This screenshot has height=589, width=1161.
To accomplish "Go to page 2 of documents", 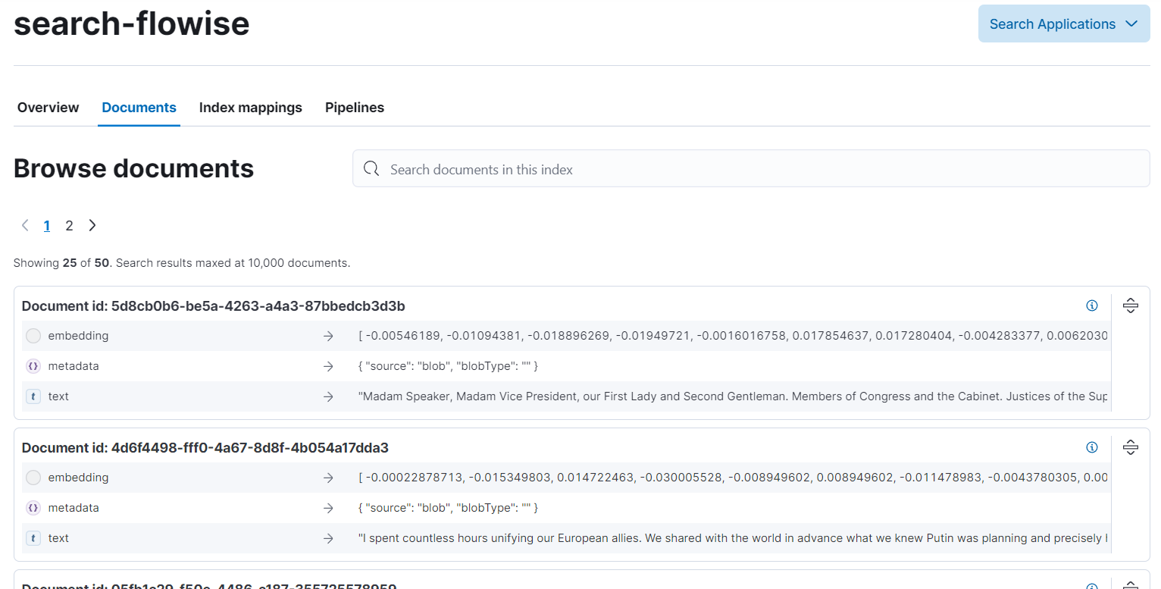I will coord(69,226).
